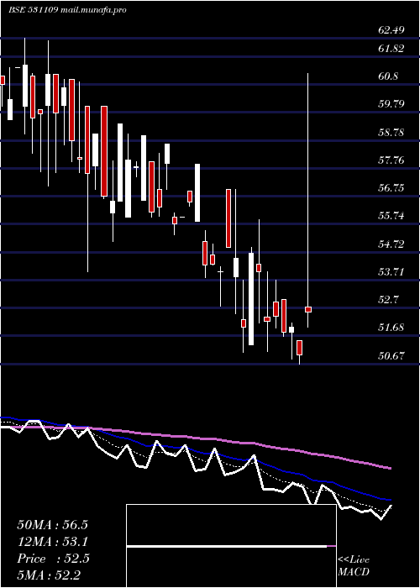
Task: Click the 54.72 price level label
Action: [391, 244]
